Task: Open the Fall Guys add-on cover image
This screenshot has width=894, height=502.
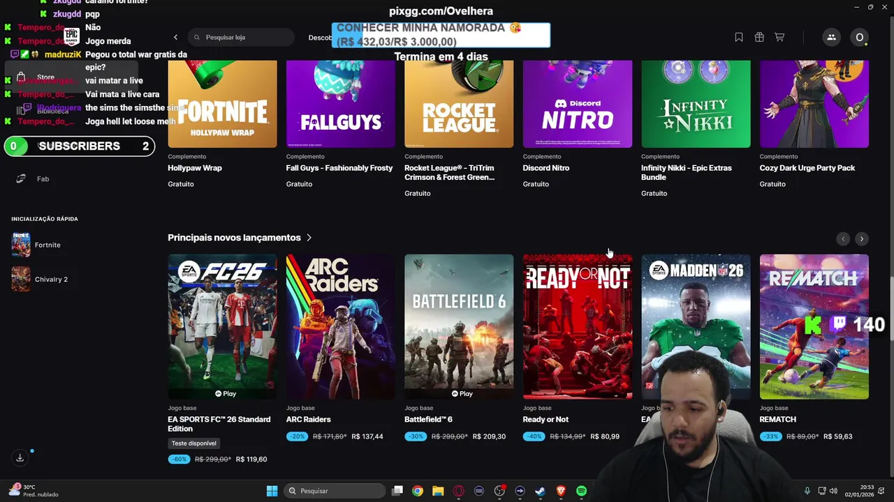Action: click(341, 104)
